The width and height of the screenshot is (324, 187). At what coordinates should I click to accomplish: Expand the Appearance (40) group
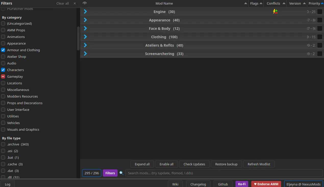point(85,20)
